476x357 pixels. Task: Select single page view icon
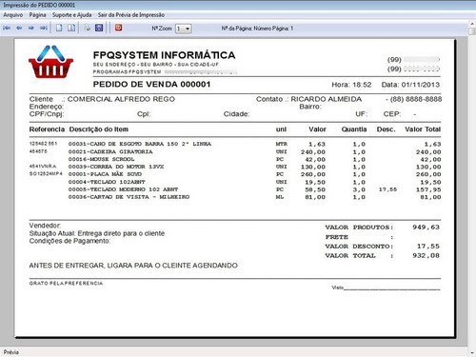tap(59, 28)
